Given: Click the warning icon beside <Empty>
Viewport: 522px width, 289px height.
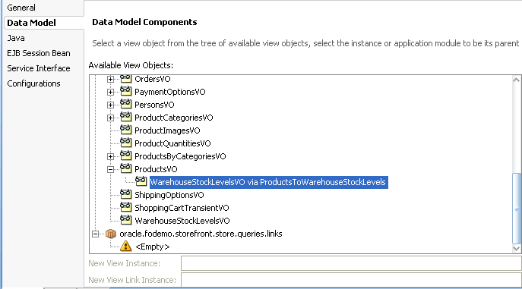Looking at the screenshot, I should click(126, 247).
